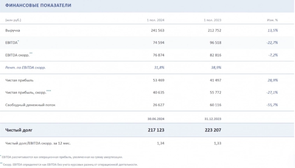Click adjusted EBITDA value 76 874
Screen dimensions: 295x168
coord(157,55)
